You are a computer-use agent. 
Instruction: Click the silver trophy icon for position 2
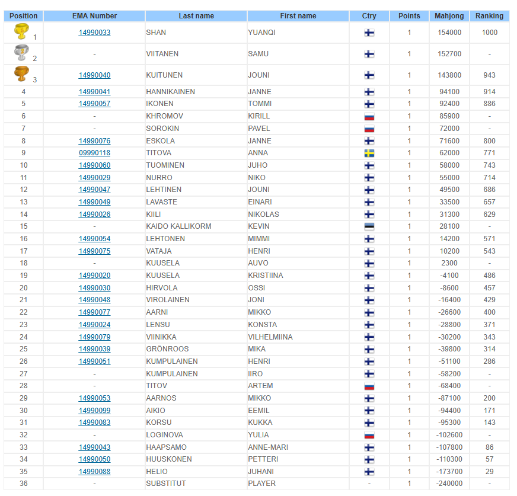(21, 53)
